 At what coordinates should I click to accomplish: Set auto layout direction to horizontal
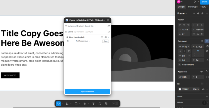[x=184, y=51]
